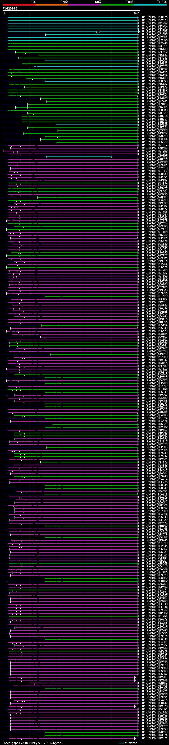This screenshot has height=745, width=169.
Task: Select label UniRef100_C1JZ18
Action: pos(155,442)
